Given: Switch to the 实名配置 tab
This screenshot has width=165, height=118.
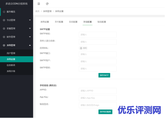Looking at the screenshot, I should click(x=73, y=22).
